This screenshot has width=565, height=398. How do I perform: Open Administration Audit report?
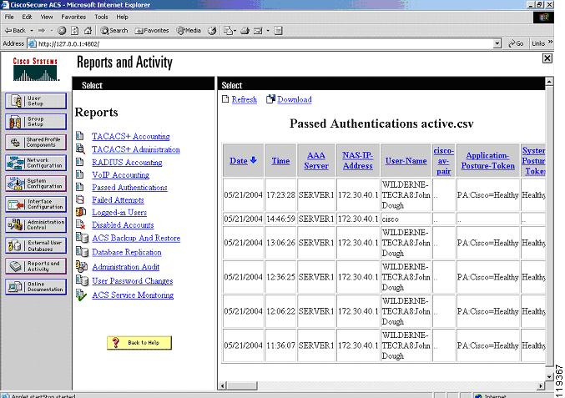click(x=125, y=266)
